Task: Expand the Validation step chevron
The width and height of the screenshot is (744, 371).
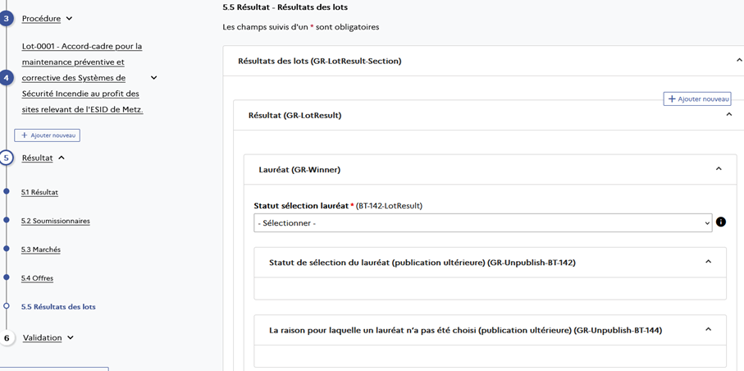Action: [x=71, y=337]
